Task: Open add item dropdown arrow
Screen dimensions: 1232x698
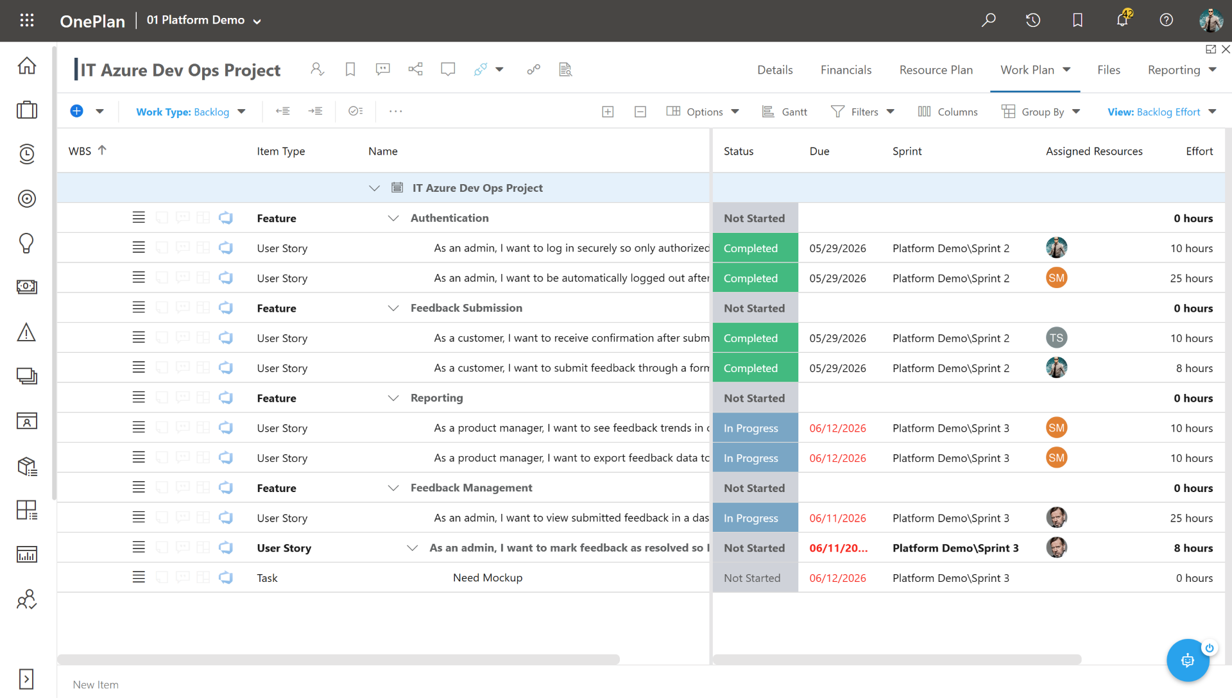Action: pyautogui.click(x=99, y=111)
